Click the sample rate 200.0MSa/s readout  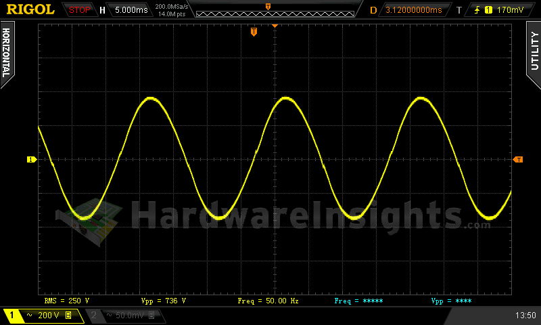point(172,6)
